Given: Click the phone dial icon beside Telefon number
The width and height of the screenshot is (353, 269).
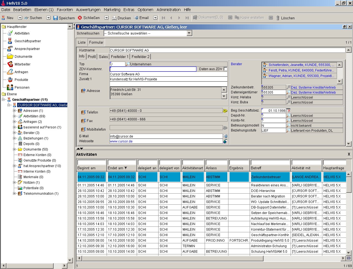Looking at the screenshot, I should [x=225, y=111].
